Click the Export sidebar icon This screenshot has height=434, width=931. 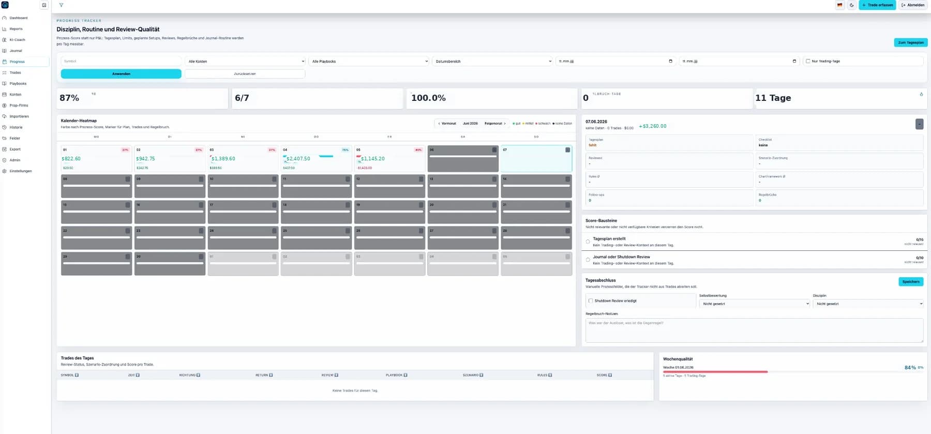tap(5, 149)
